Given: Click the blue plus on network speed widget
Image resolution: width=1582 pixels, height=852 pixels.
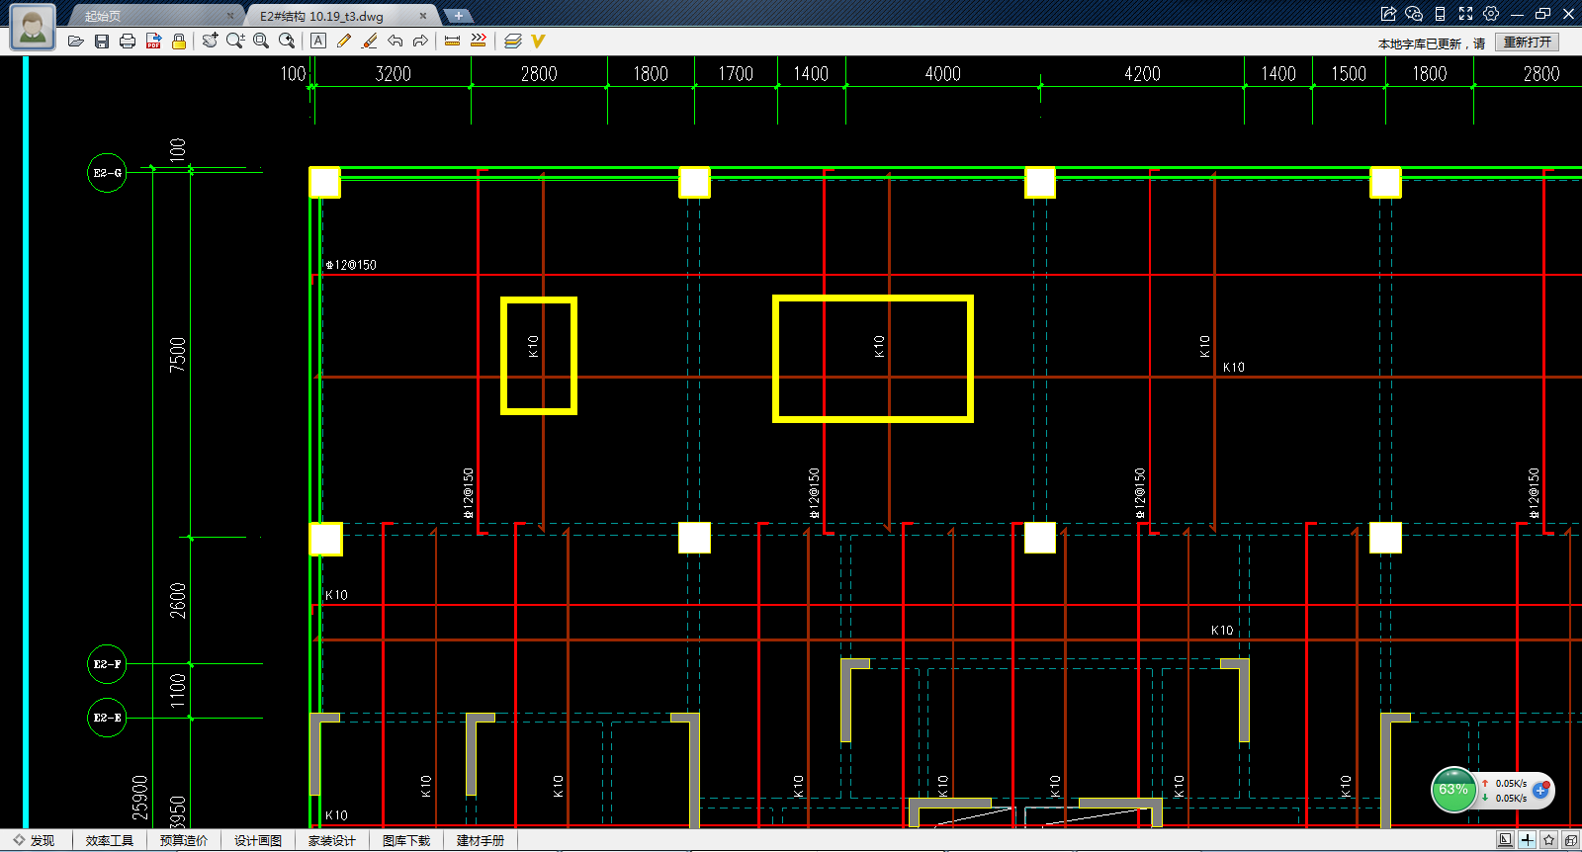Looking at the screenshot, I should pos(1540,790).
